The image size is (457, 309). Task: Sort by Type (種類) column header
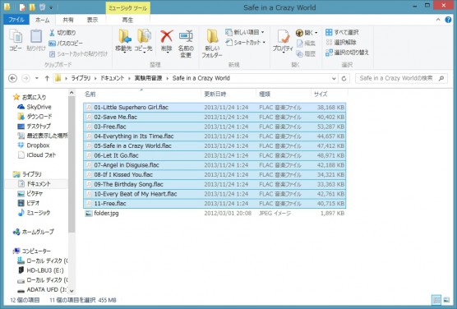284,94
